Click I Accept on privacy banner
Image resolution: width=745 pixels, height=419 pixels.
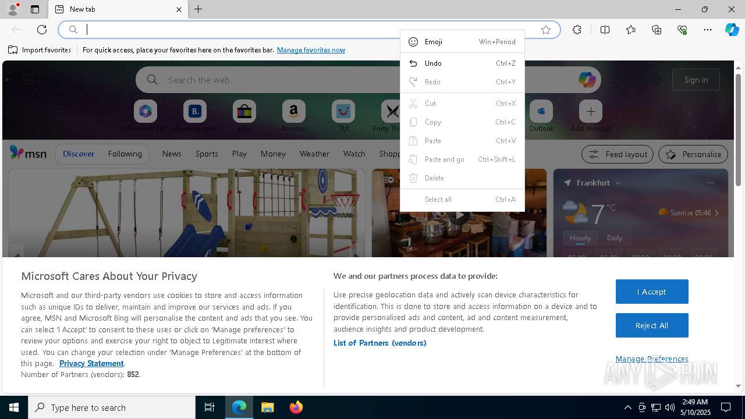[x=652, y=292]
